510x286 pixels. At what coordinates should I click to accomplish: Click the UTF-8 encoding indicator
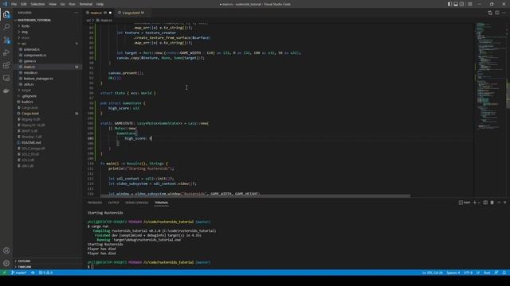pos(468,272)
